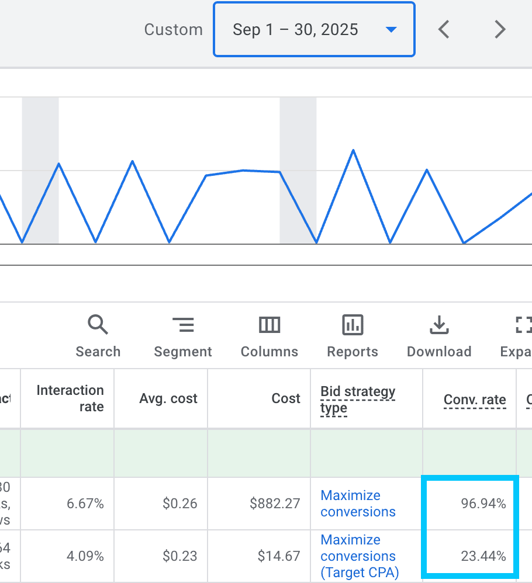The image size is (532, 583).
Task: Open the table Search tool
Action: [98, 336]
